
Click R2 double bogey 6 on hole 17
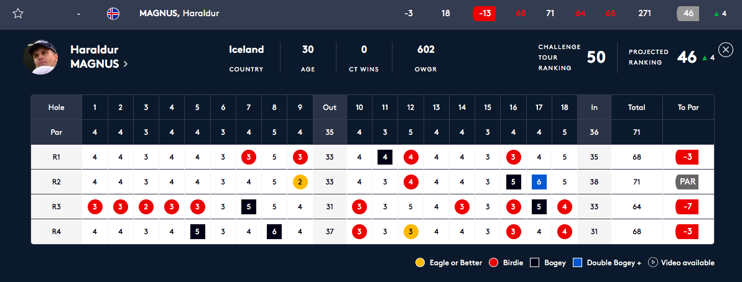tap(539, 182)
